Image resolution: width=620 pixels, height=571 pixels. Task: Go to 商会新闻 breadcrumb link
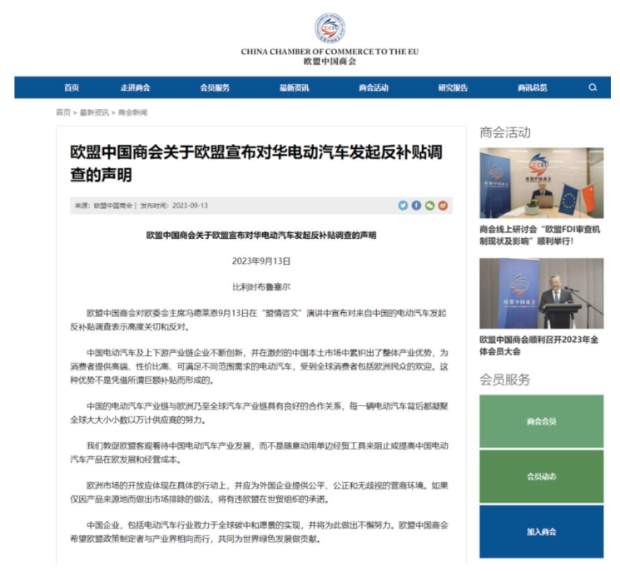(x=132, y=112)
